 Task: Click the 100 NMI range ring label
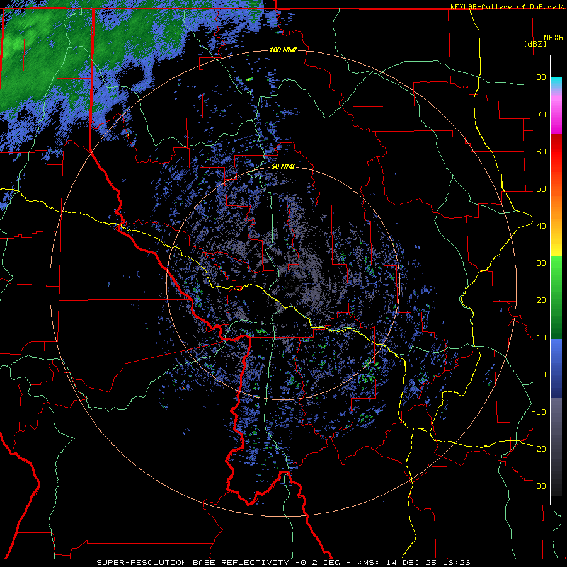point(283,50)
